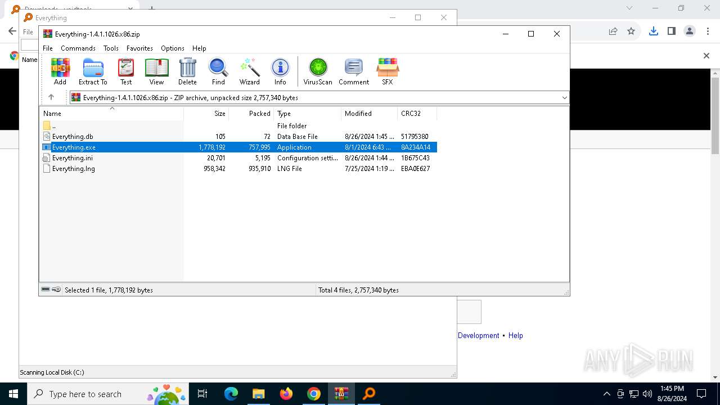Click the Add toolbar icon

[x=60, y=71]
